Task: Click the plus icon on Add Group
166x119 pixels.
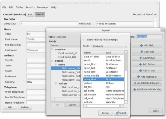Action: (141, 70)
